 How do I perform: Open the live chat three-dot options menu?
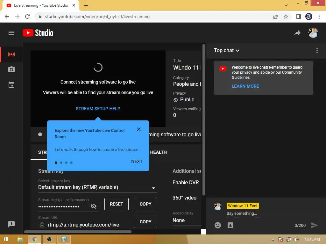[317, 51]
